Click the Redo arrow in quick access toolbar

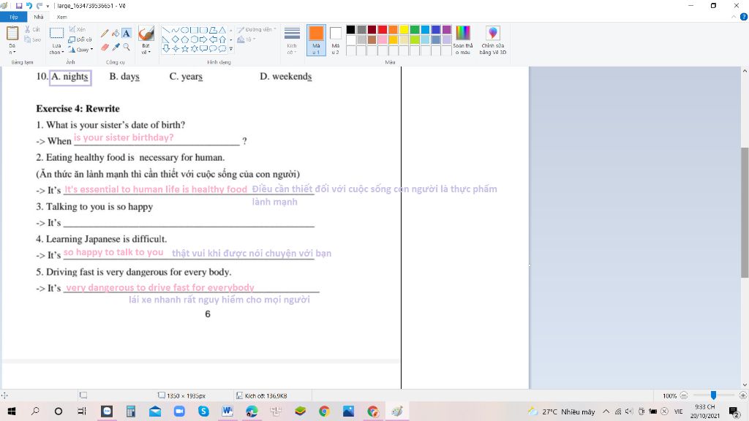[x=39, y=6]
